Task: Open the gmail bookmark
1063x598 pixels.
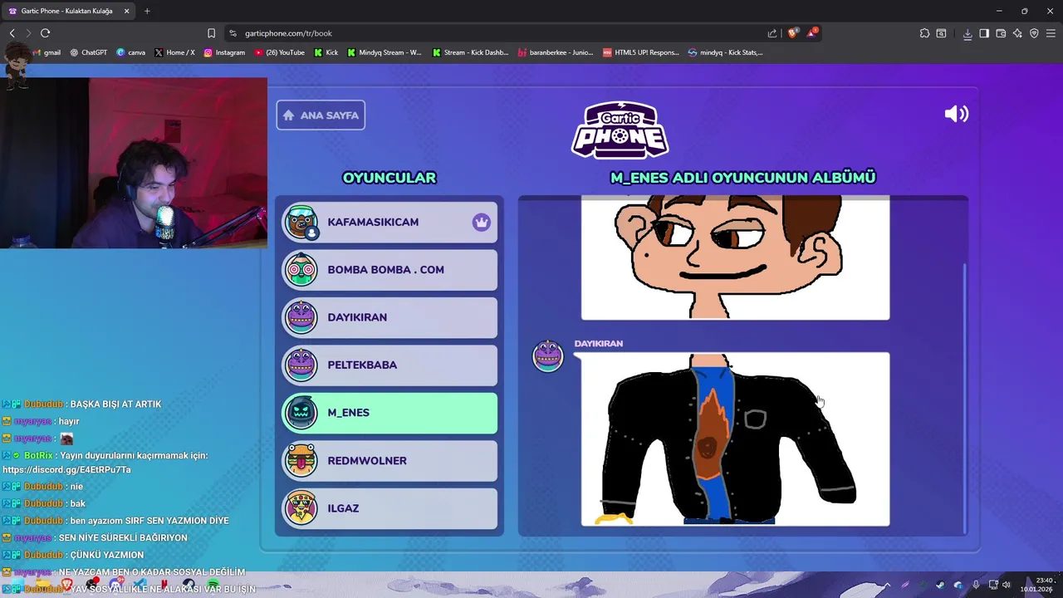Action: tap(46, 52)
